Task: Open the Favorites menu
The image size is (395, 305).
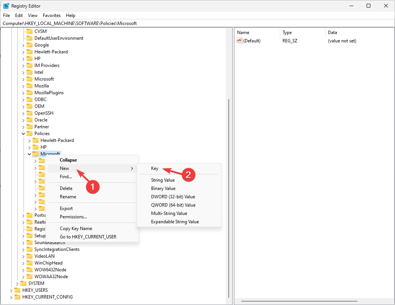Action: coord(52,15)
